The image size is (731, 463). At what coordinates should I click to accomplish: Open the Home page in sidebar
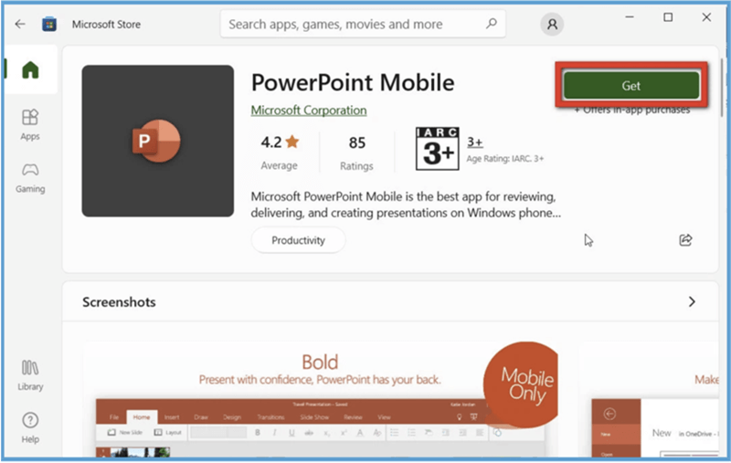(x=30, y=70)
